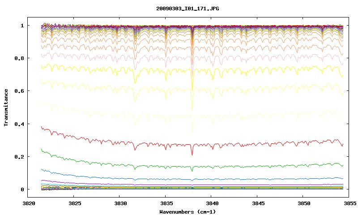Click the x-axis tick label 3850
Image resolution: width=358 pixels, height=215 pixels.
[304, 203]
